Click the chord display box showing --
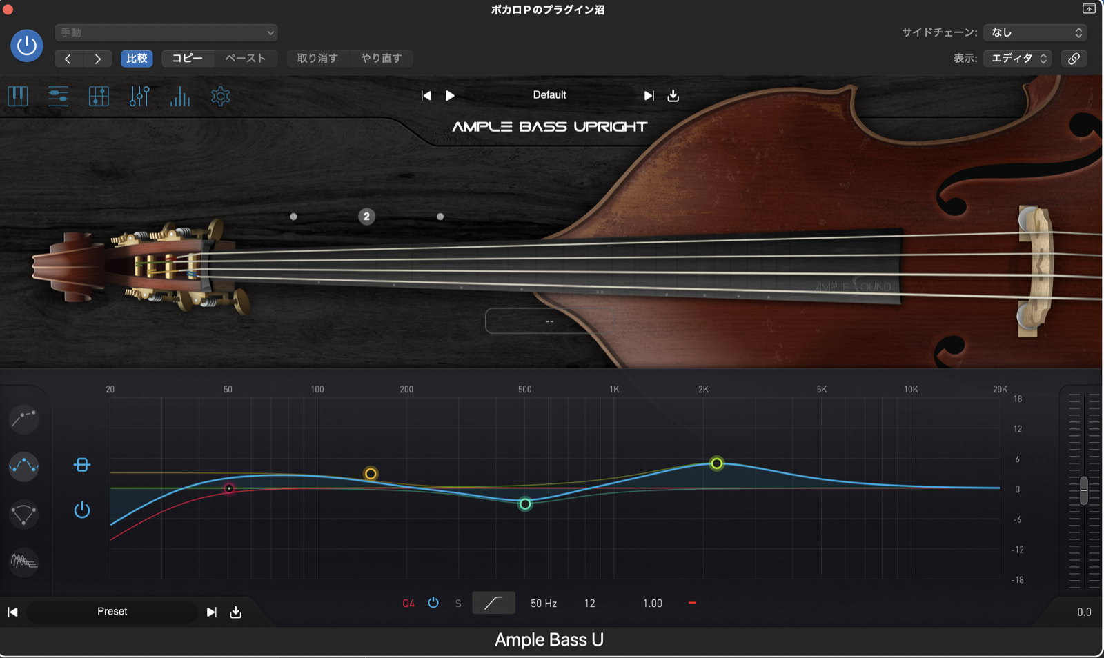1104x658 pixels. (549, 321)
